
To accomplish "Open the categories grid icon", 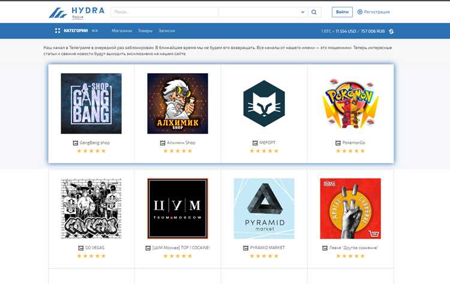I will 58,31.
